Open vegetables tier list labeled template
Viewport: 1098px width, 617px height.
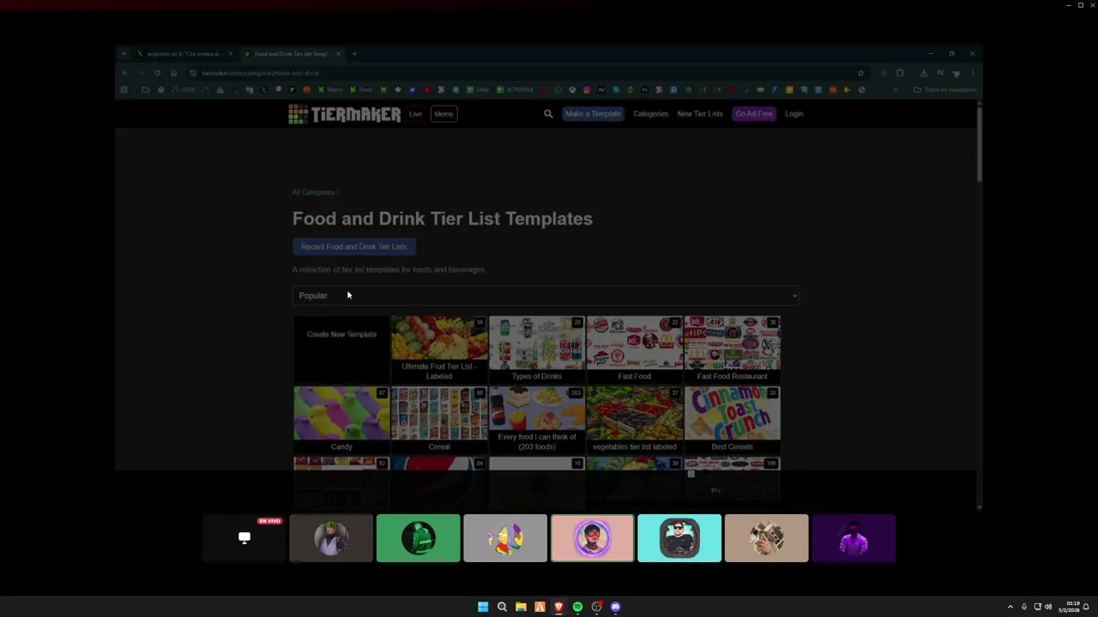(x=635, y=419)
